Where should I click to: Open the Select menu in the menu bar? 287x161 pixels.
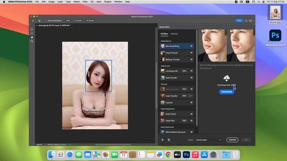click(x=77, y=2)
